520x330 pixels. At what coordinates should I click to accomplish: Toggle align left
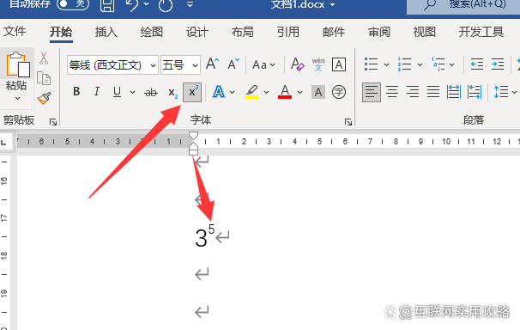tap(371, 92)
